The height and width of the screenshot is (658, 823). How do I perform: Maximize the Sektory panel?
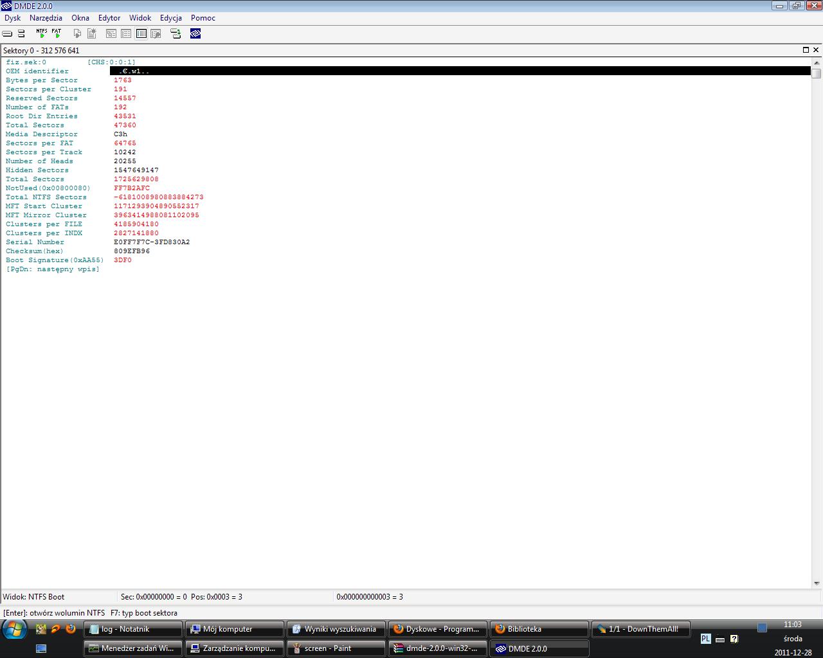coord(806,50)
